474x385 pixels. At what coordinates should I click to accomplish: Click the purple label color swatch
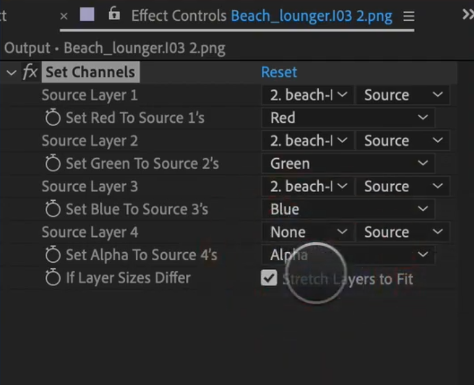click(x=87, y=15)
